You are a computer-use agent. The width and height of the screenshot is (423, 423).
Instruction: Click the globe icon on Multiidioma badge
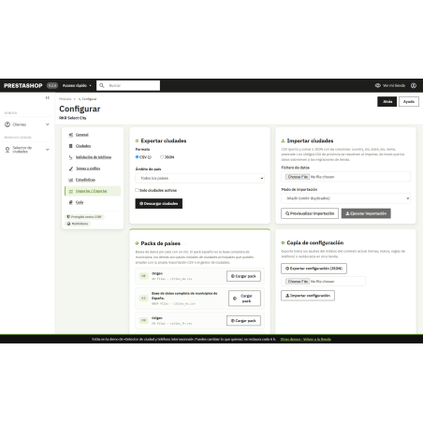tap(68, 224)
